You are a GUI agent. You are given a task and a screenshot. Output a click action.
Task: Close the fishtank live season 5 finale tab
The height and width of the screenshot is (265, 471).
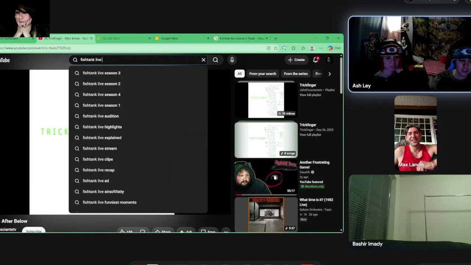click(x=267, y=38)
